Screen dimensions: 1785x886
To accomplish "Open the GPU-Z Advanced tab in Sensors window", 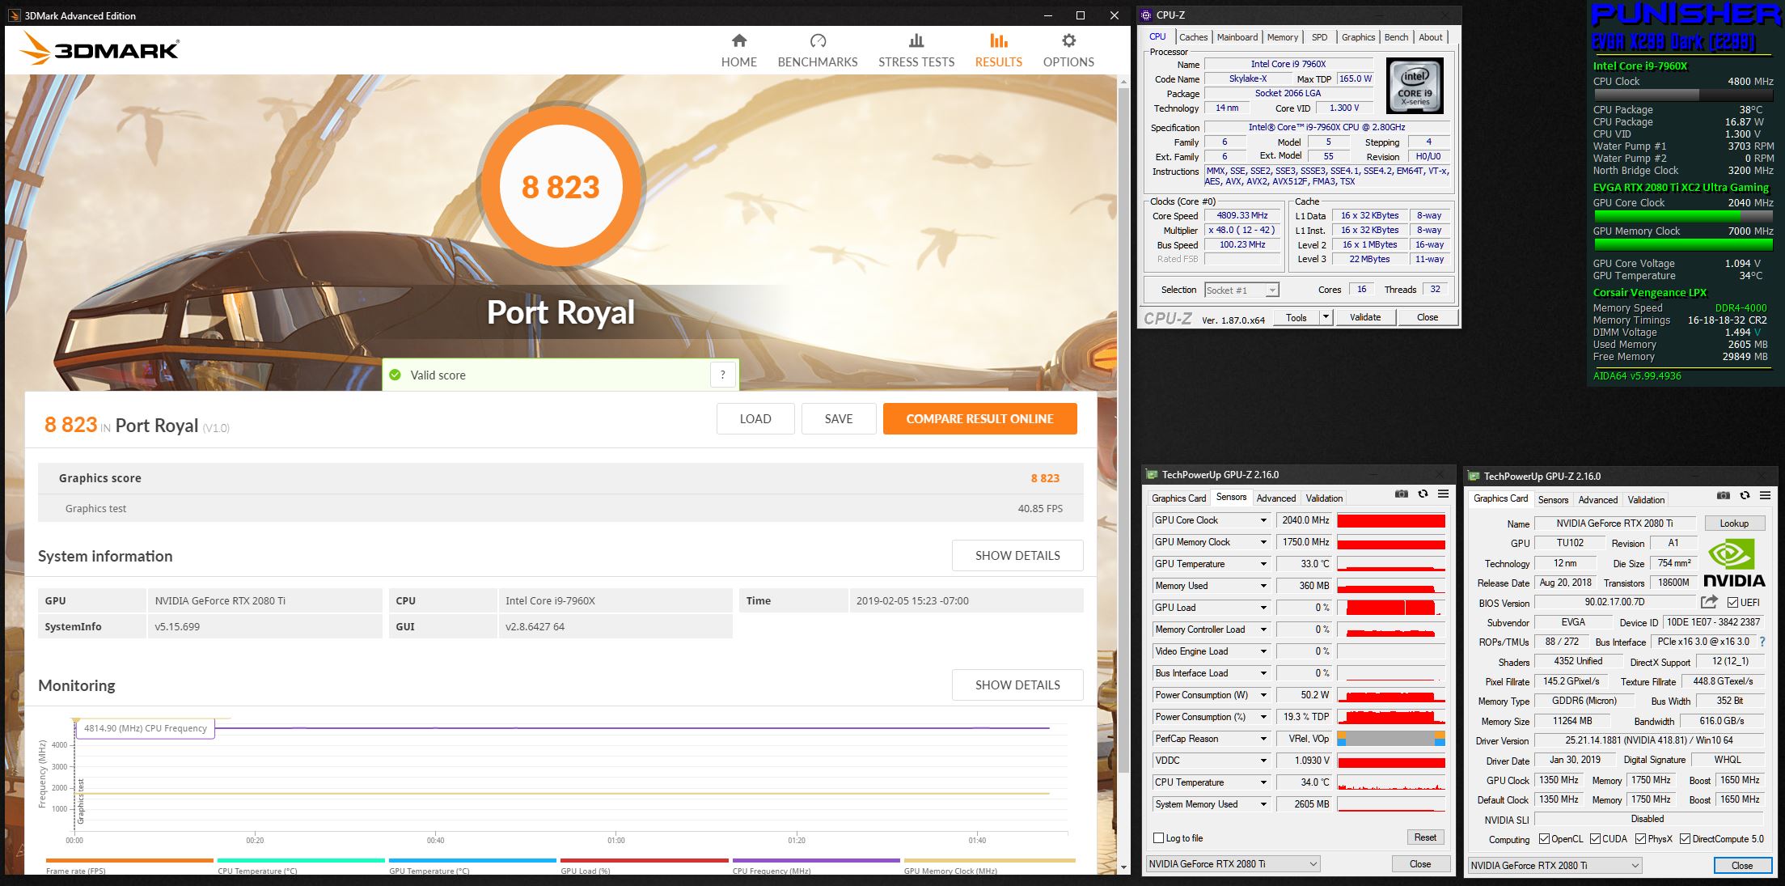I will tap(1275, 498).
